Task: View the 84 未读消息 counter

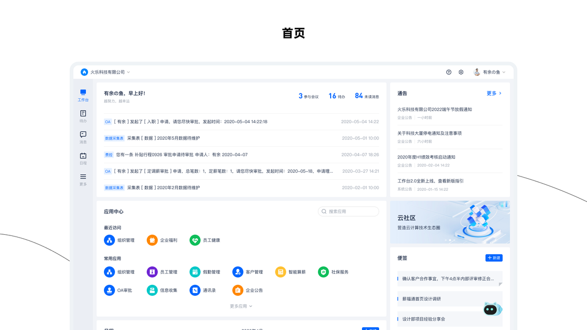Action: click(x=366, y=96)
